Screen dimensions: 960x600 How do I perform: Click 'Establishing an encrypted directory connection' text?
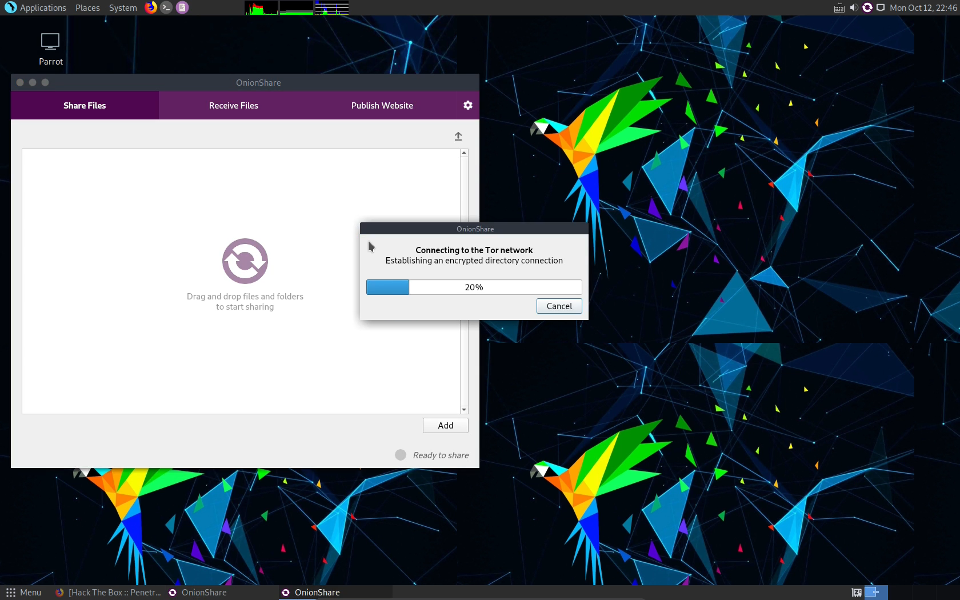474,261
